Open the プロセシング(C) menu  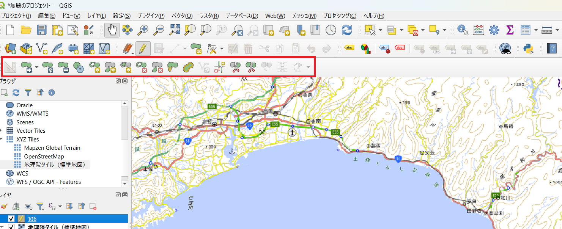(x=340, y=16)
